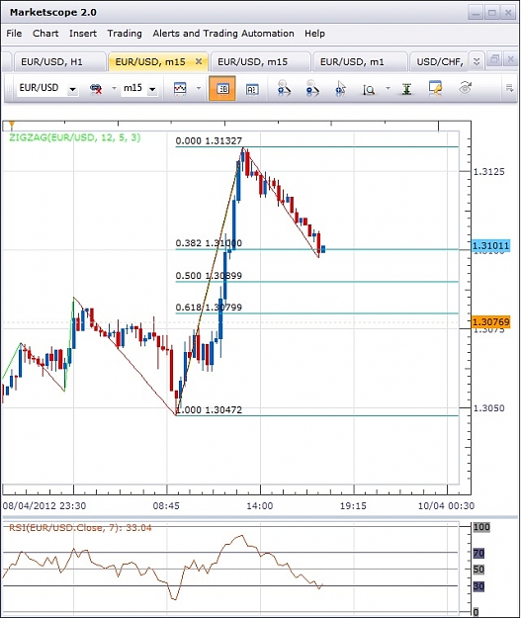
Task: Open the toolbar options overflow arrow
Action: 509,88
